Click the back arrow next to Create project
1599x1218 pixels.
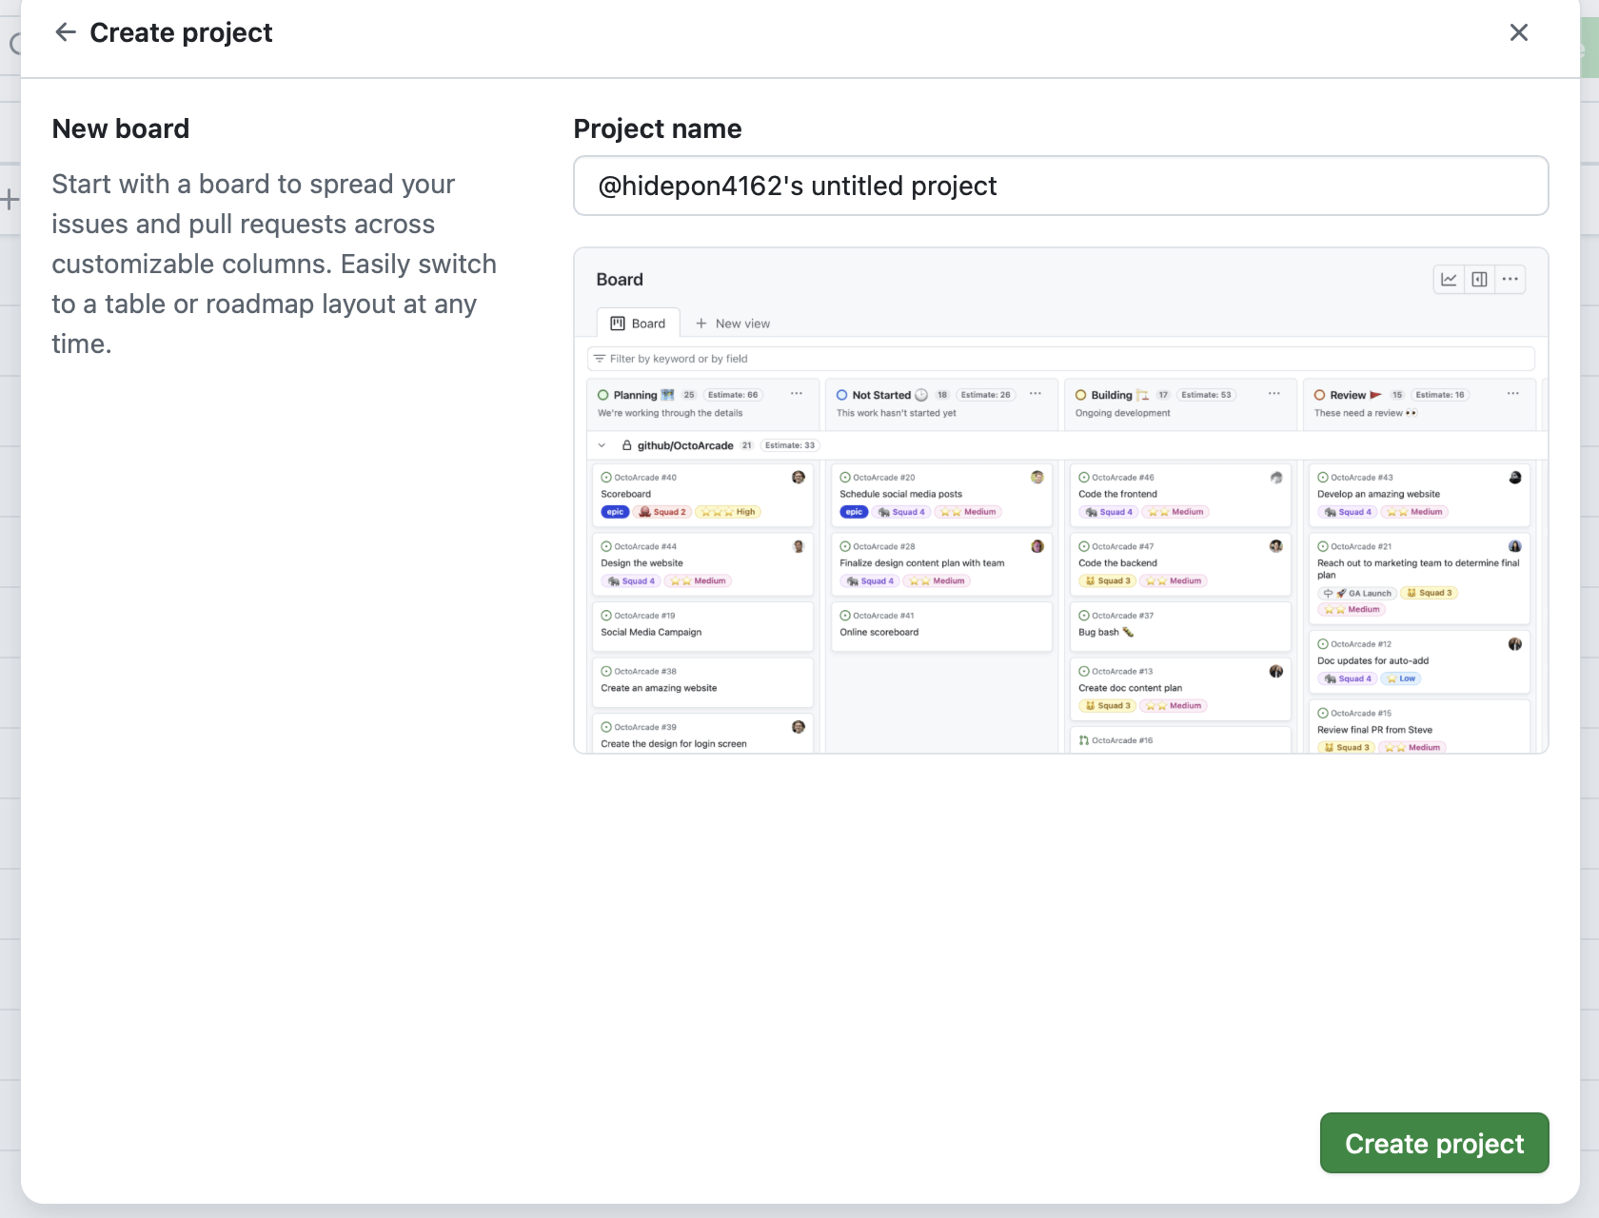[65, 32]
